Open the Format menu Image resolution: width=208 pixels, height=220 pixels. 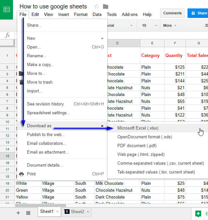tap(81, 14)
